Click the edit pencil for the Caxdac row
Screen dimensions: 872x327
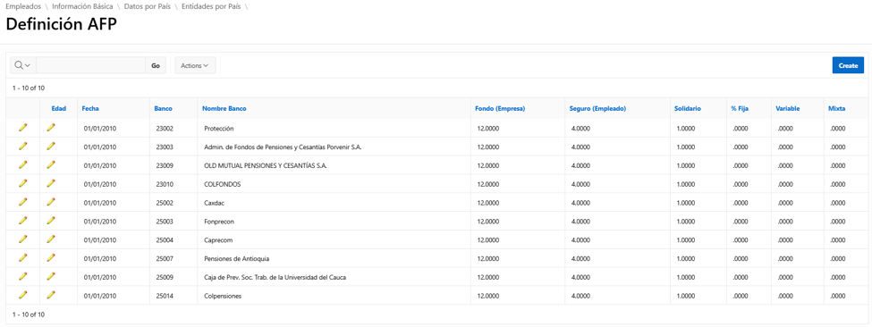[22, 202]
